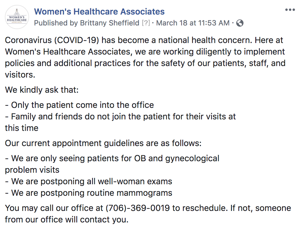Click the "from our office will contact you" line

click(67, 219)
